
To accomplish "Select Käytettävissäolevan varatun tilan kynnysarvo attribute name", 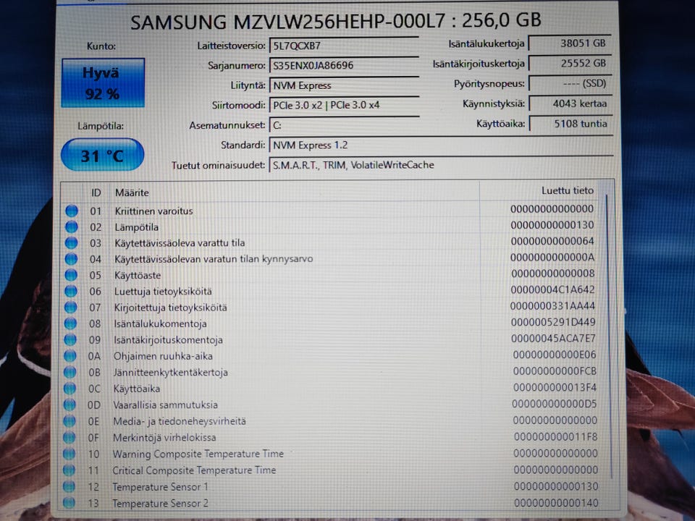I will point(214,259).
